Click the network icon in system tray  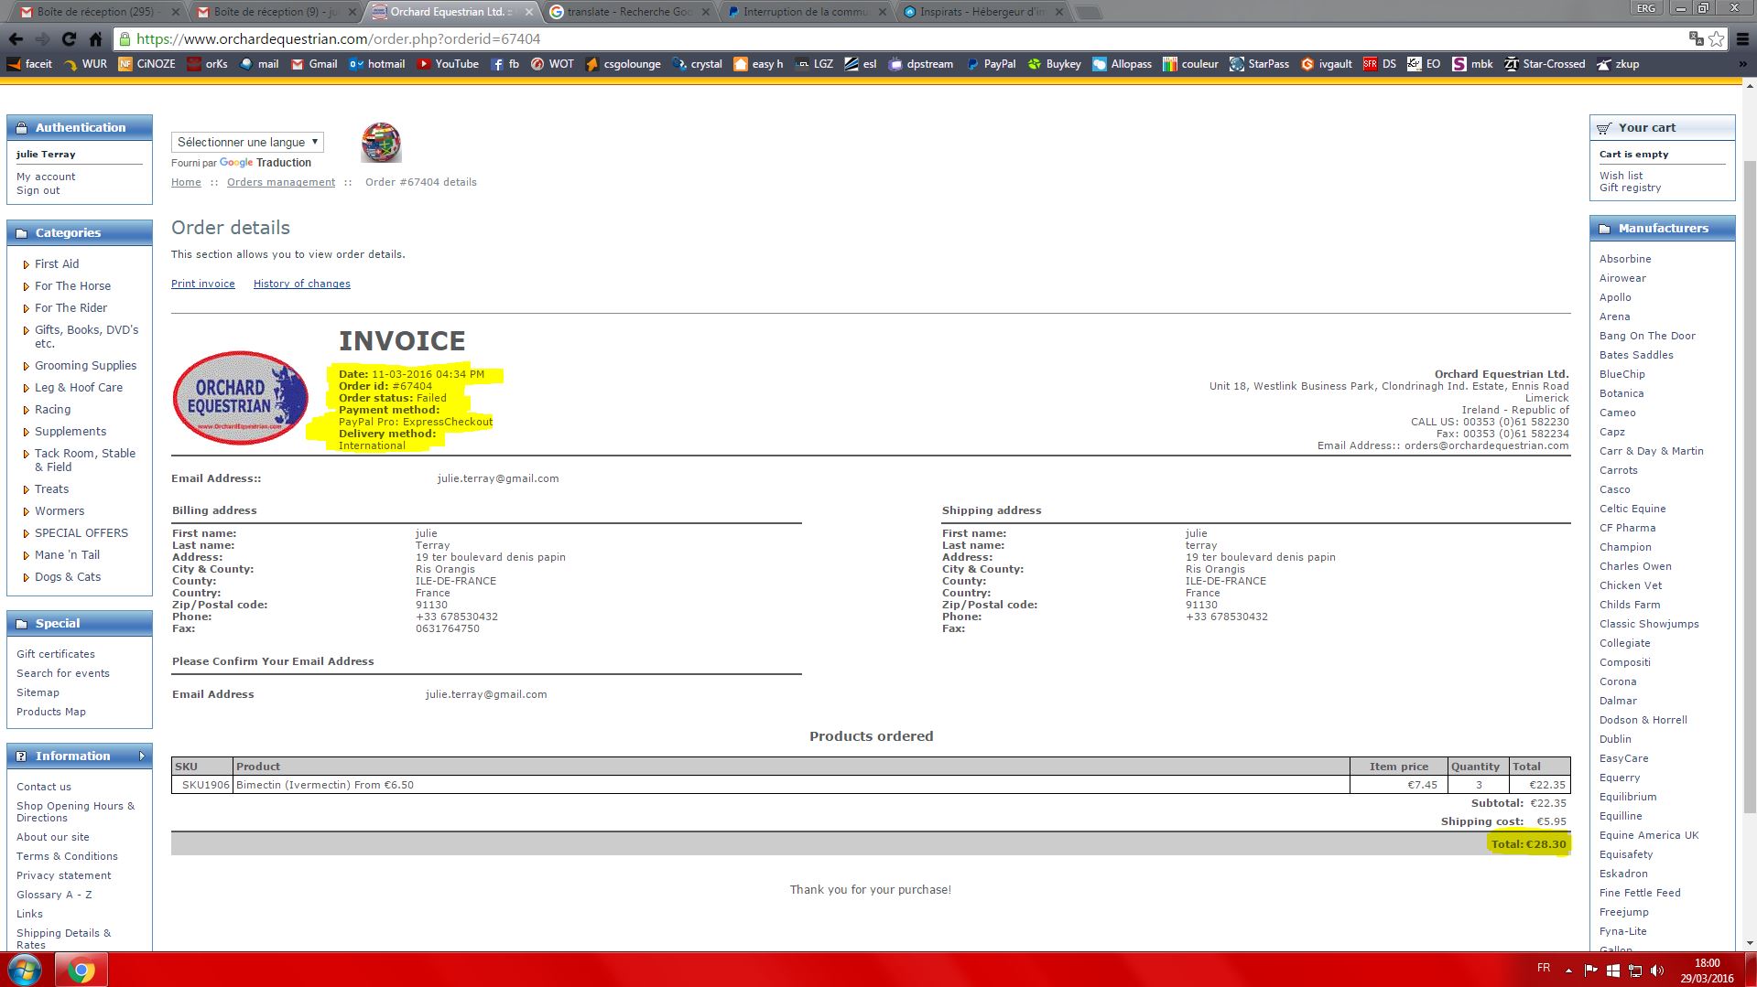pyautogui.click(x=1635, y=970)
